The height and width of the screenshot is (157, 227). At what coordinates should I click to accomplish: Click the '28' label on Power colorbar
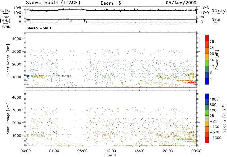click(x=212, y=41)
